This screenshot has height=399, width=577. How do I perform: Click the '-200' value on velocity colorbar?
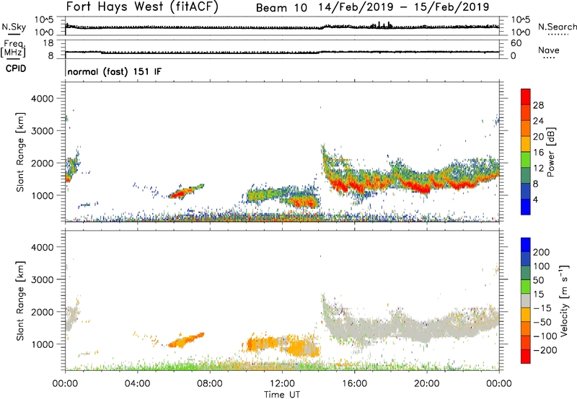[545, 350]
